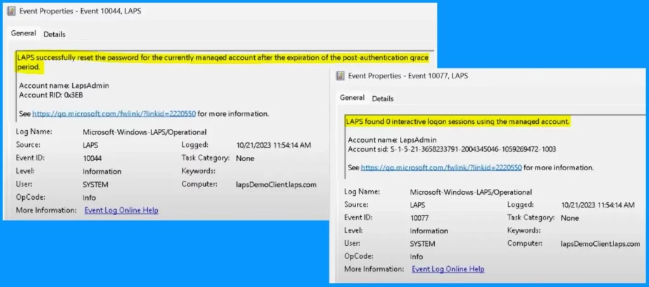Select General tab in Event 10077 window
The width and height of the screenshot is (649, 287).
pyautogui.click(x=352, y=98)
